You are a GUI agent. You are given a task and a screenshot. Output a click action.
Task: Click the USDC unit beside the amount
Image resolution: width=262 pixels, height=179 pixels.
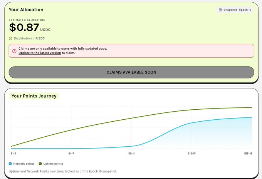45,30
